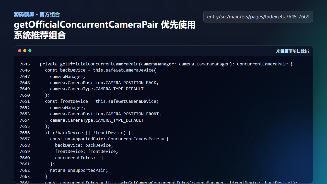Click the 来自当前项目源码 label
This screenshot has width=327, height=184.
point(292,51)
